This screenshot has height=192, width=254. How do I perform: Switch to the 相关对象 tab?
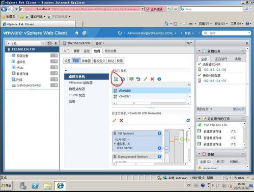[110, 51]
